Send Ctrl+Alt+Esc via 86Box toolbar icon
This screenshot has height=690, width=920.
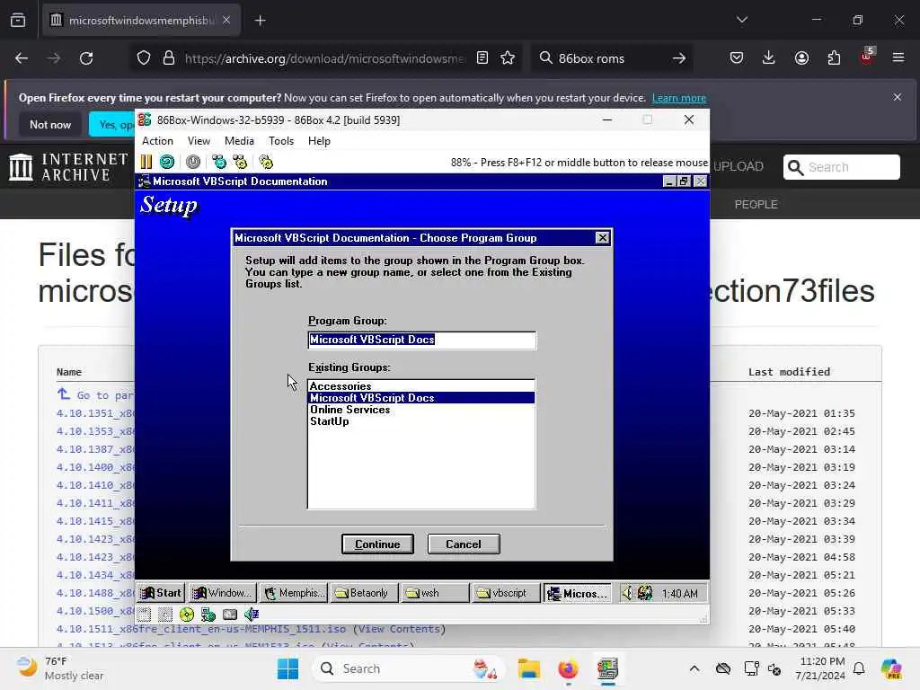click(240, 162)
